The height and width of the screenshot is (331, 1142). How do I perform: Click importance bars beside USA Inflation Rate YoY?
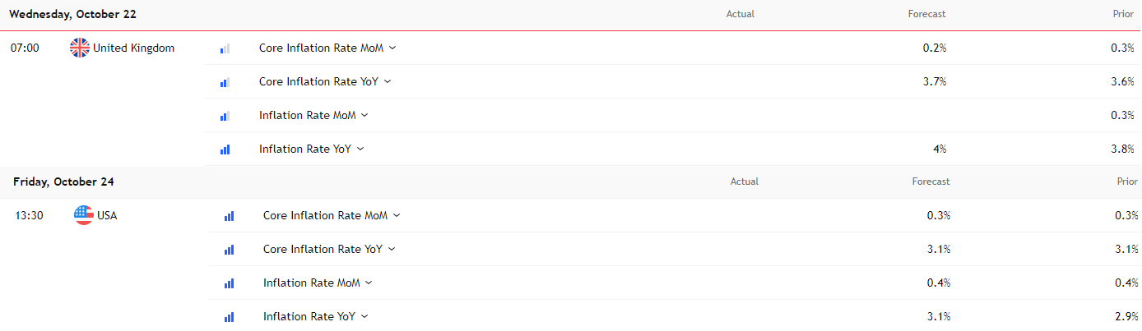[229, 316]
